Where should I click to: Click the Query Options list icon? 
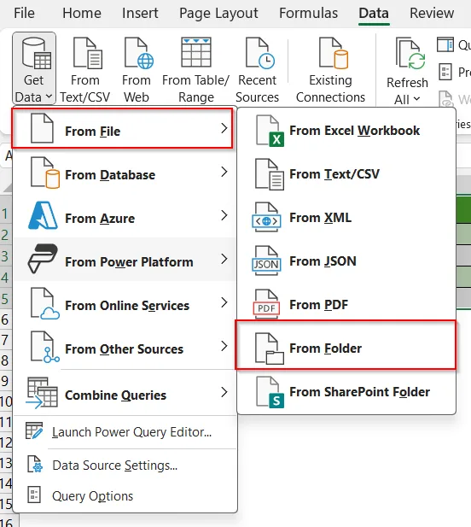pos(34,495)
